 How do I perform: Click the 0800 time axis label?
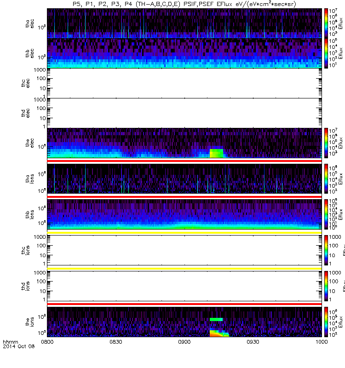click(47, 342)
